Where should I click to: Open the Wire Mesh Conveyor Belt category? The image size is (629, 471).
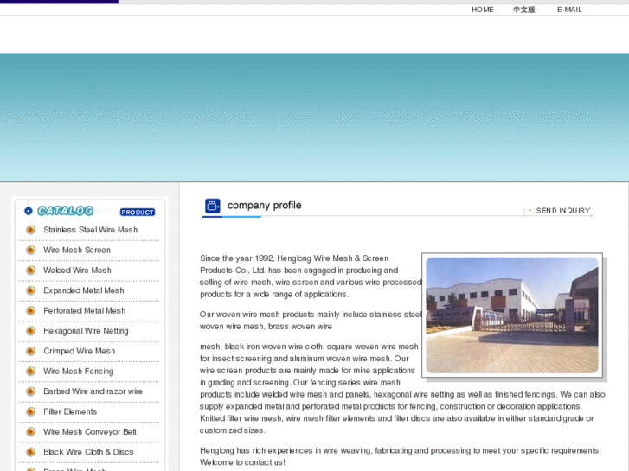coord(90,432)
